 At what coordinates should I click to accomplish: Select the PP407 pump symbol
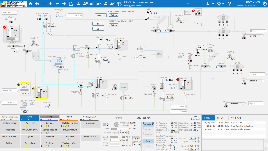coord(24,104)
